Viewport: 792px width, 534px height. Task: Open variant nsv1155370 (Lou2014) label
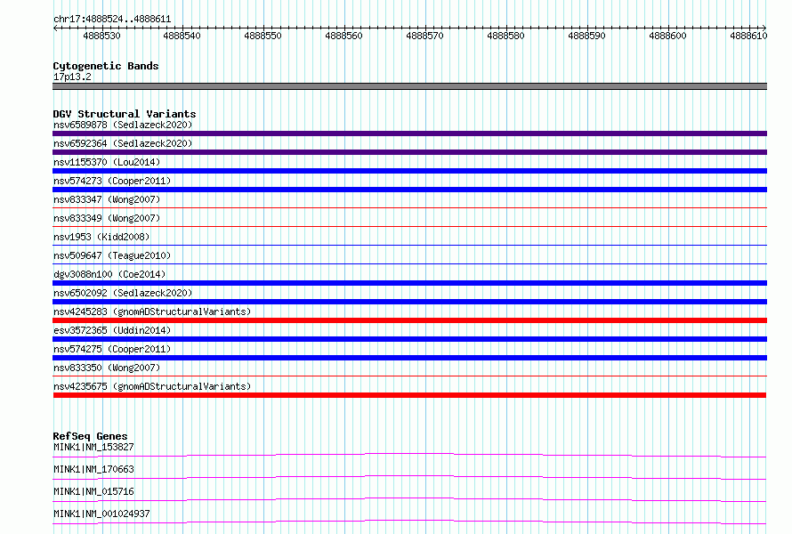[107, 162]
